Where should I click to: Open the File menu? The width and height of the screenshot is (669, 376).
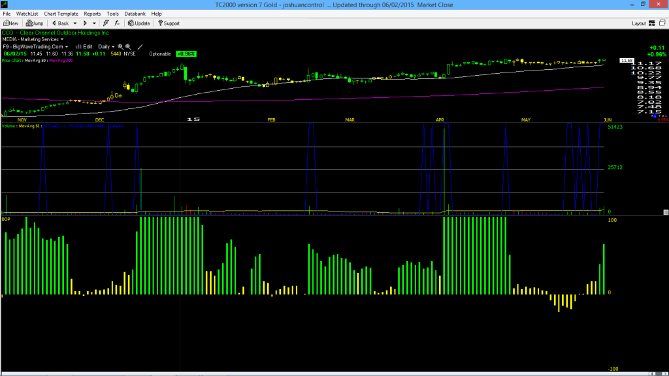tap(7, 14)
